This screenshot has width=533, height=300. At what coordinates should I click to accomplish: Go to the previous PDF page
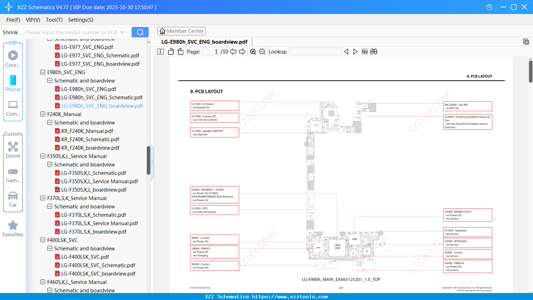pos(233,52)
